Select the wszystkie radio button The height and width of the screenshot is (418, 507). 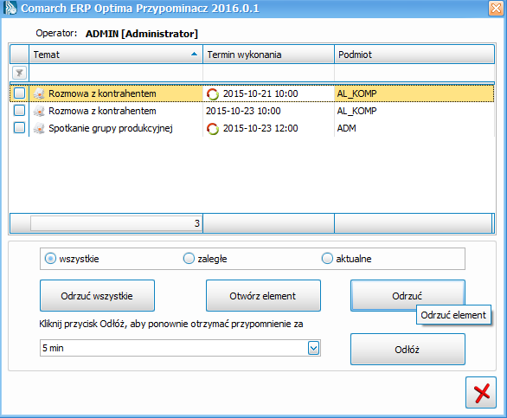[x=50, y=259]
